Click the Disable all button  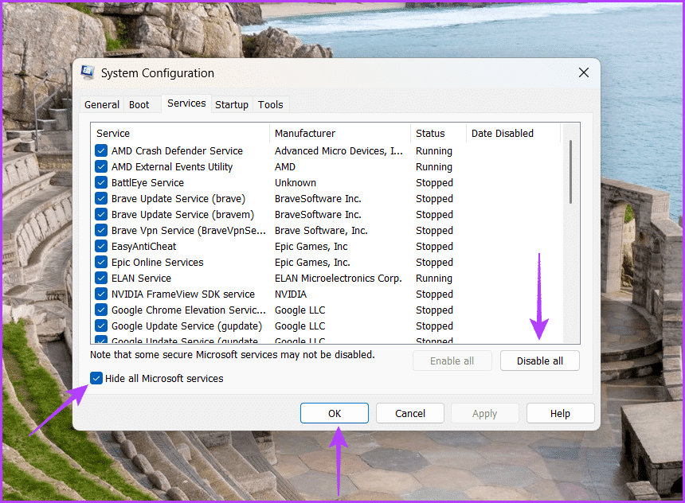[x=539, y=361]
